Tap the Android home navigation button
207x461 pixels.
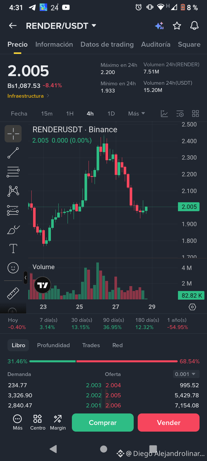[103, 449]
